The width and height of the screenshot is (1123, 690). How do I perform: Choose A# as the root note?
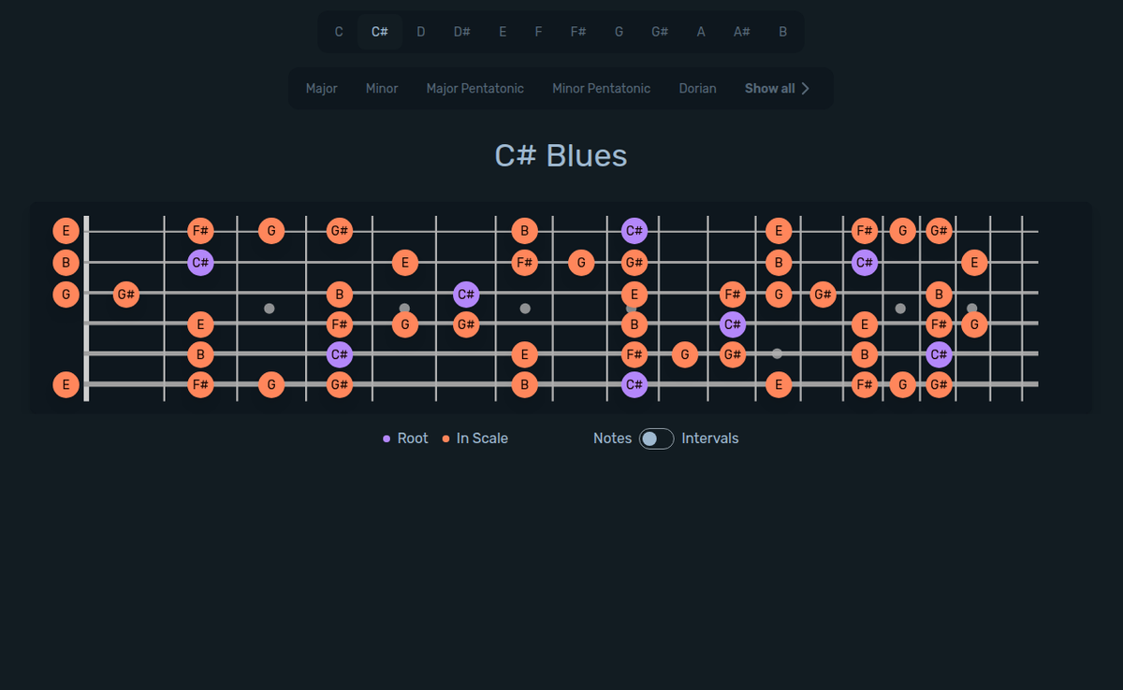741,31
